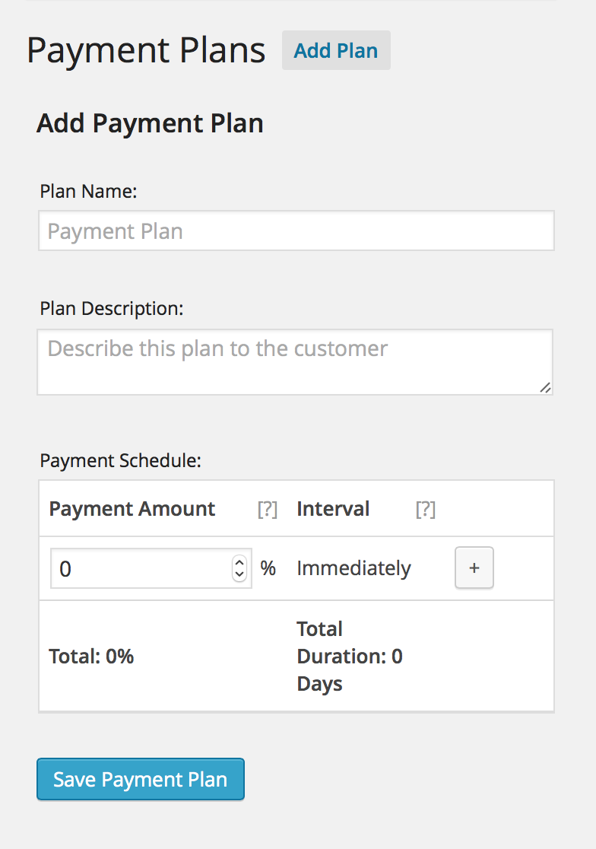Click the Payment Amount column header
Viewport: 596px width, 849px height.
click(x=132, y=508)
